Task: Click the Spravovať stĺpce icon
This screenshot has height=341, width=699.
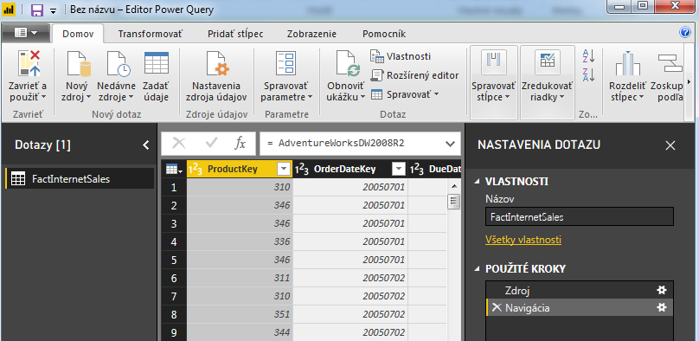Action: coord(493,62)
